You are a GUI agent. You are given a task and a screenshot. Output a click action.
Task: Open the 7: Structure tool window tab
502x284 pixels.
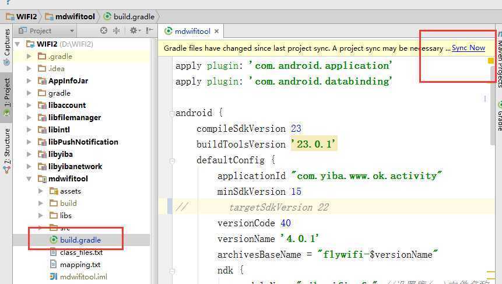(7, 151)
